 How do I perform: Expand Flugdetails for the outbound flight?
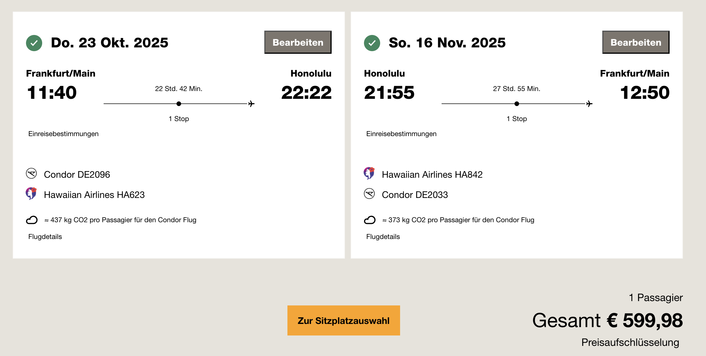point(45,237)
